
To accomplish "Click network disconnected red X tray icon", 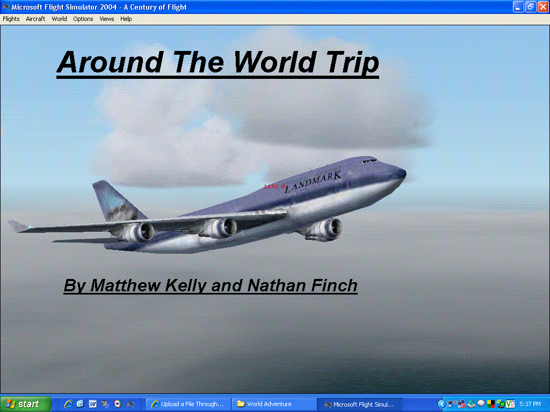I will 461,404.
